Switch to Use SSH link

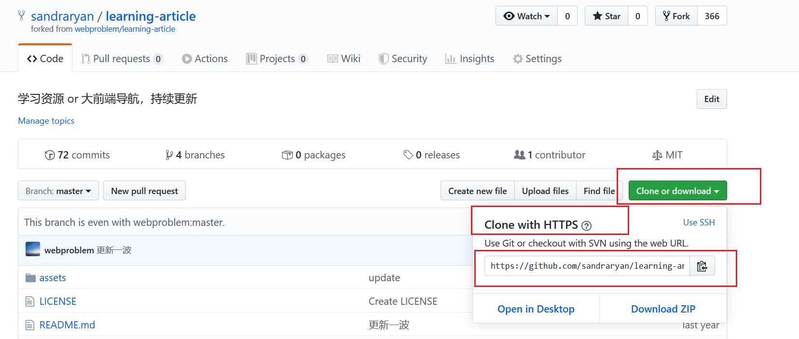(x=699, y=222)
